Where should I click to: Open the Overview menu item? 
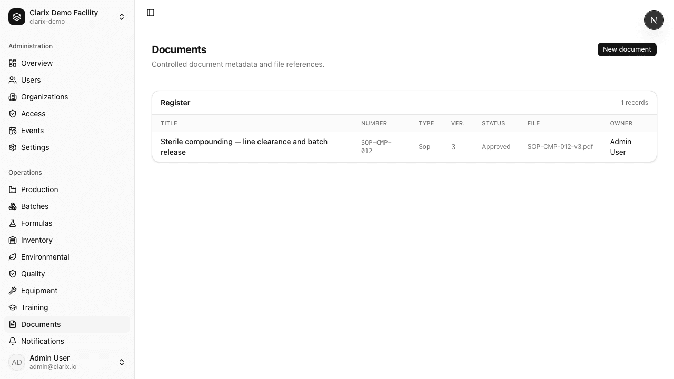tap(67, 63)
